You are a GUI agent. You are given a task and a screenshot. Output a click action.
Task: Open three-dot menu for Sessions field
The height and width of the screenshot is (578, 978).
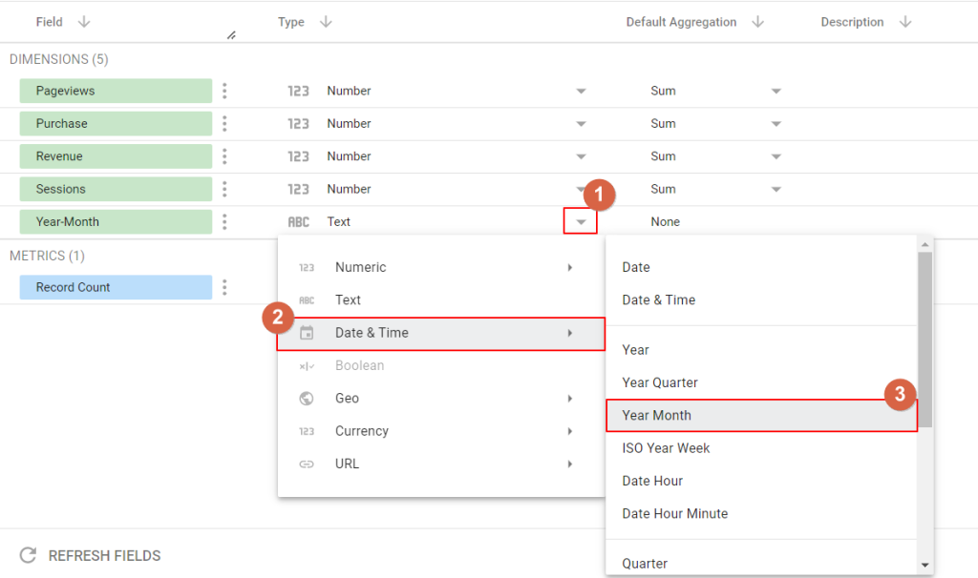(224, 189)
